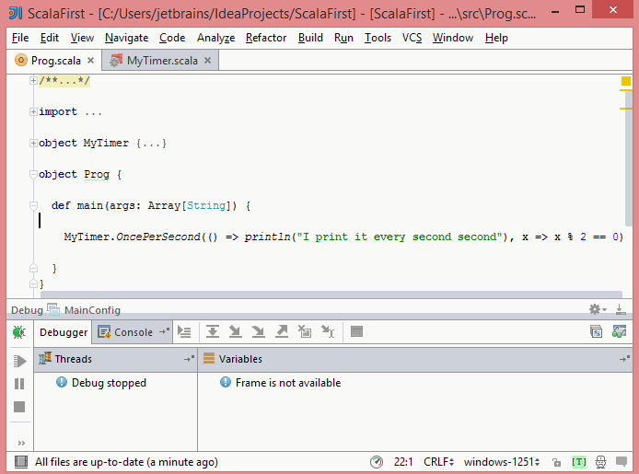Click the Restore Layout icon
This screenshot has width=639, height=474.
tap(597, 332)
